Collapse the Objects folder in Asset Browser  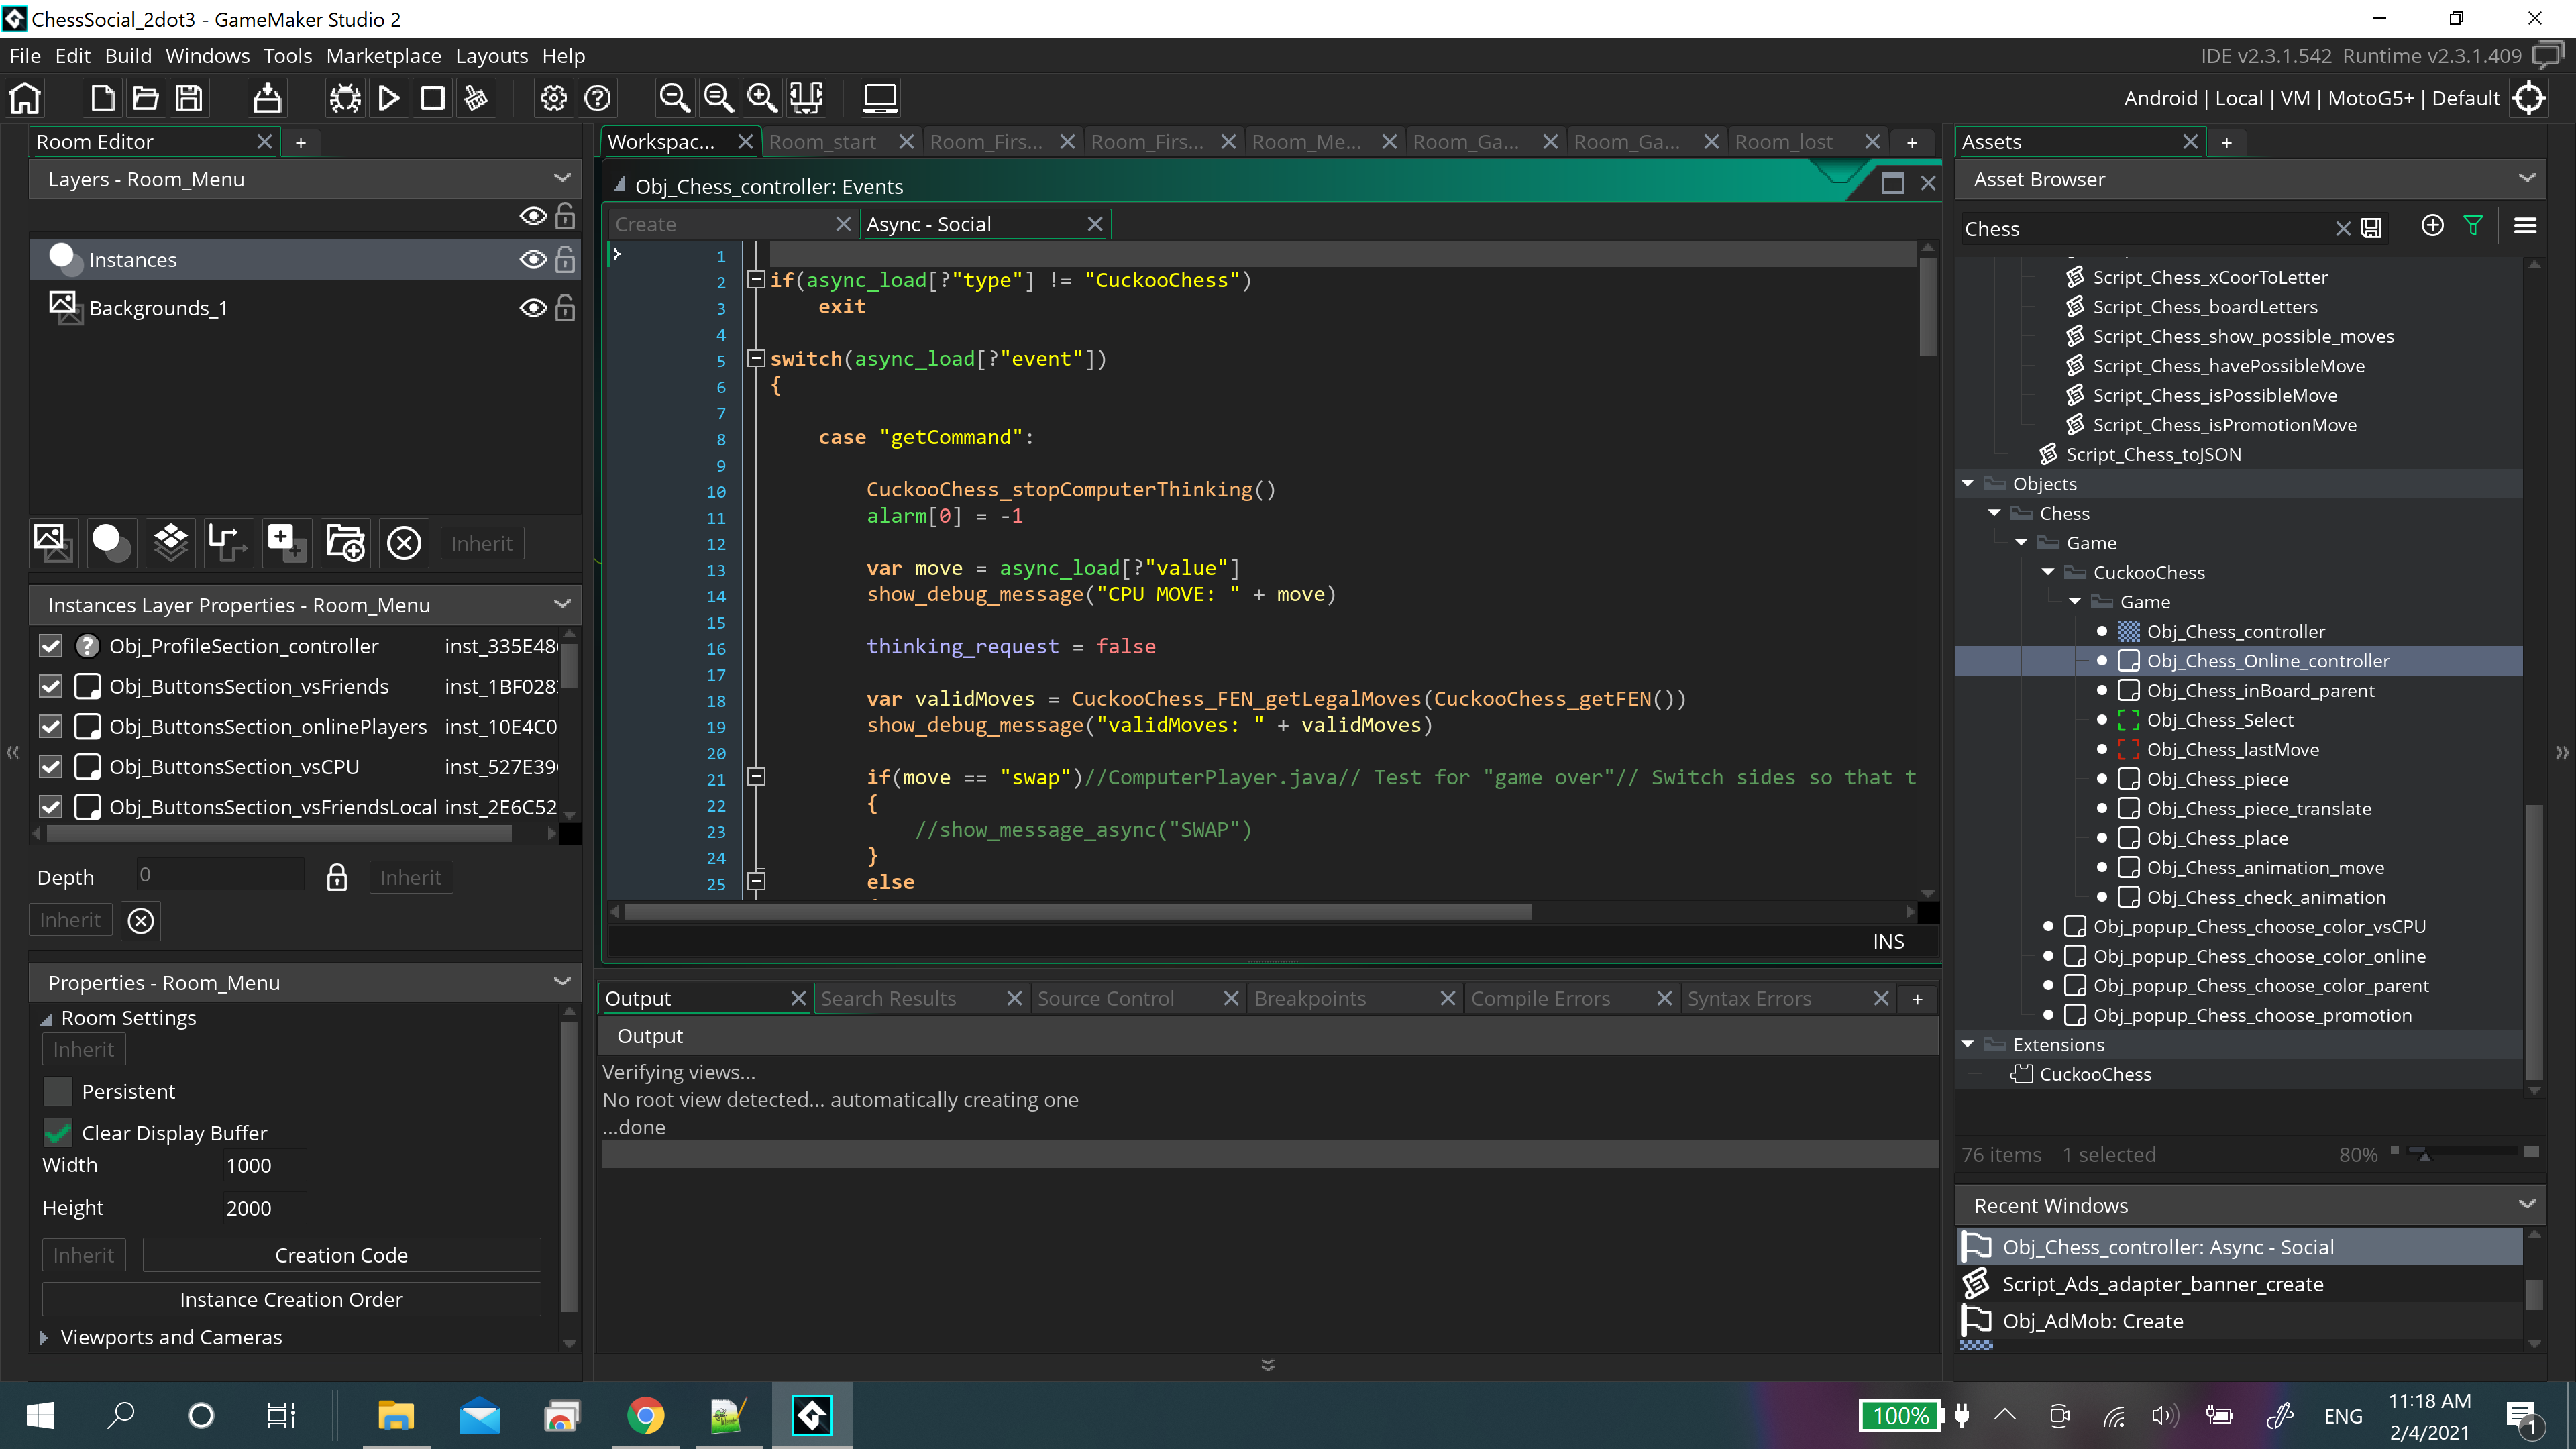coord(1967,484)
